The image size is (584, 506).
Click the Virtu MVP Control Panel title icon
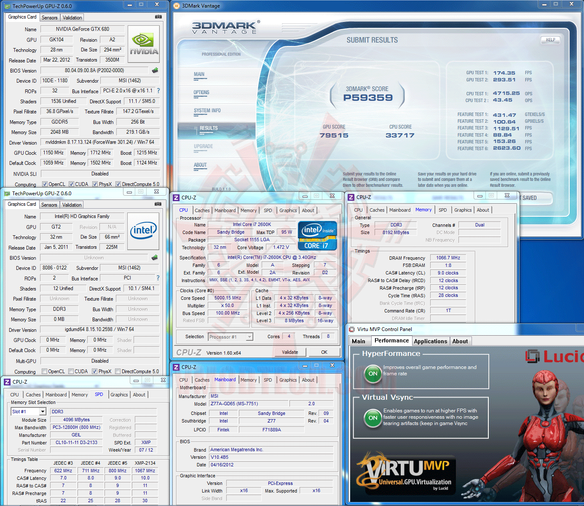pyautogui.click(x=352, y=329)
